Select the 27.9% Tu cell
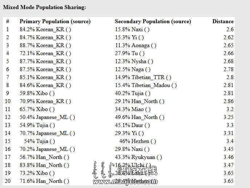Image resolution: width=250 pixels, height=188 pixels. coord(130,53)
